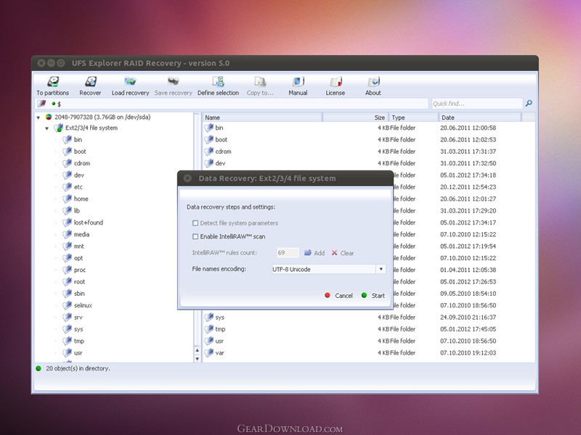This screenshot has width=581, height=435.
Task: Sort the file list by Name column
Action: 262,117
